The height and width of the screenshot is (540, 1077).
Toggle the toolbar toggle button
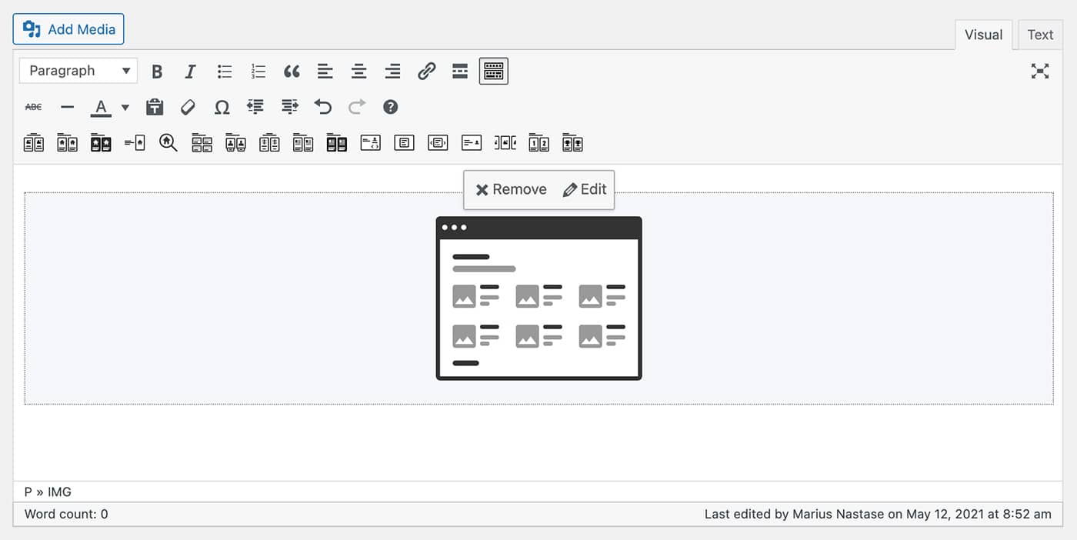click(x=494, y=72)
